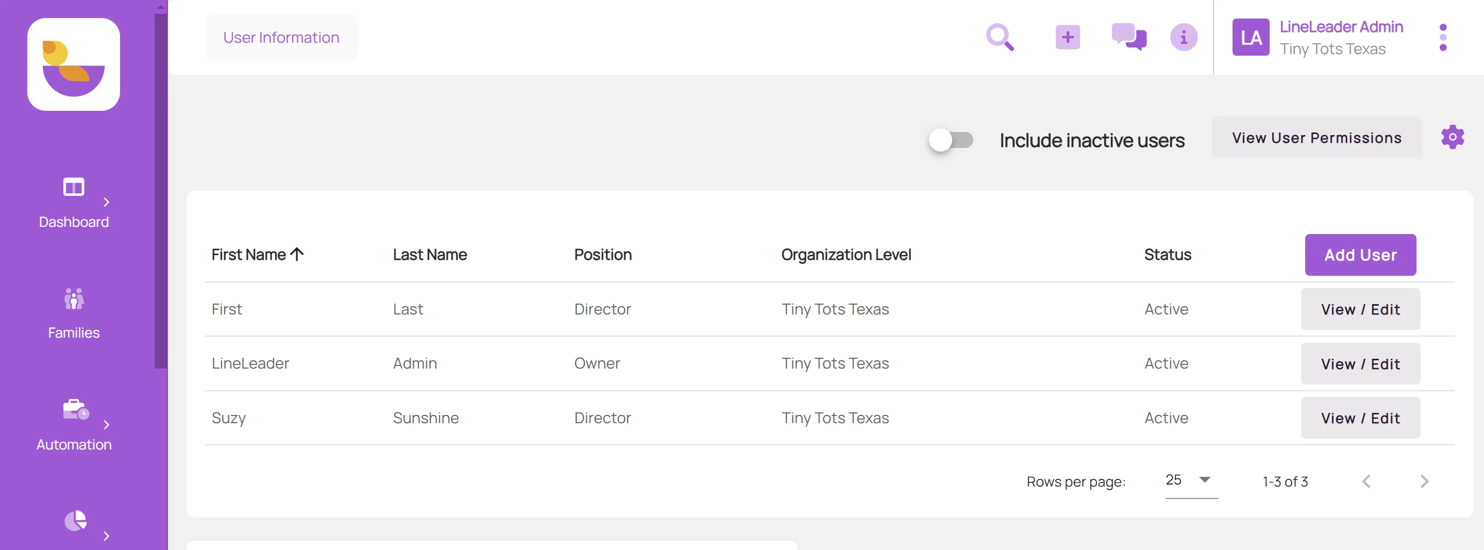The height and width of the screenshot is (550, 1484).
Task: Click the LA user avatar
Action: click(1250, 38)
